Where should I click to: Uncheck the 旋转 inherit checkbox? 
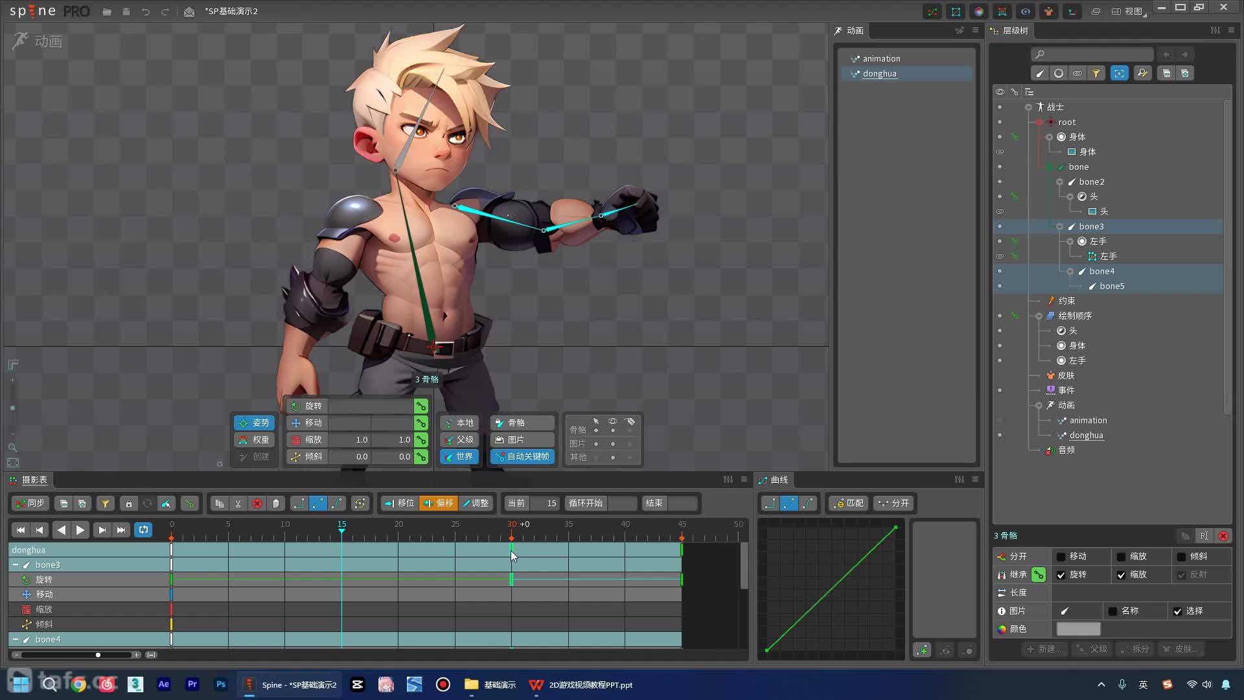[x=1061, y=574]
